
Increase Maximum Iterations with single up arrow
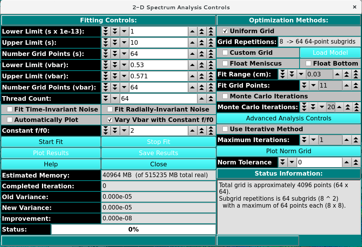click(347, 140)
